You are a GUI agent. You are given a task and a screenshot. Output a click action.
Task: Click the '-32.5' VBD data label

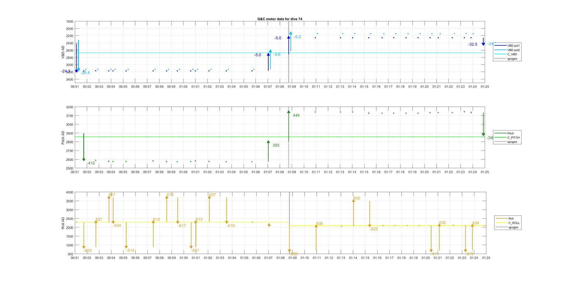[473, 44]
